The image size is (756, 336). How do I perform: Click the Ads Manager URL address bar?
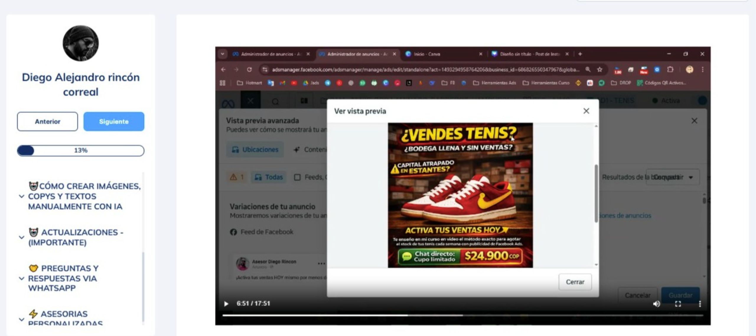(x=426, y=70)
